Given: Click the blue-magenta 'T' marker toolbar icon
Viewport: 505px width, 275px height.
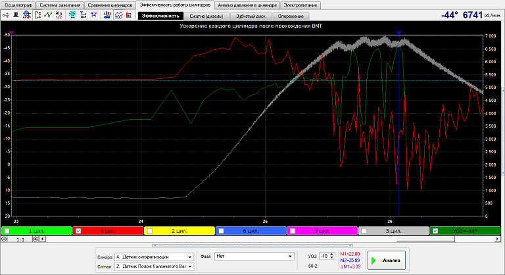Looking at the screenshot, I should point(94,15).
